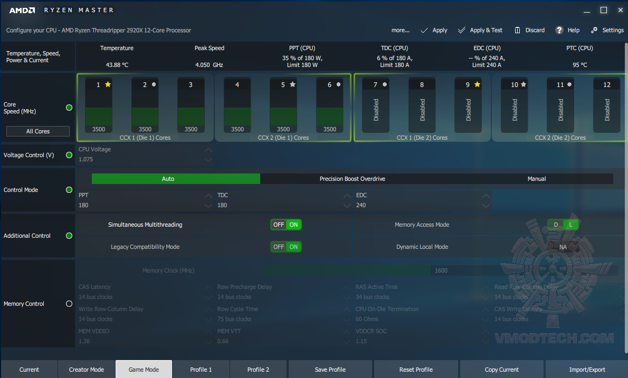Click the dot marker on core 6

[x=338, y=84]
